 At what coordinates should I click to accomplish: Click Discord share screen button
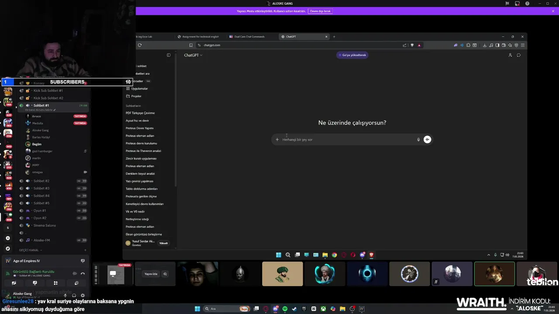point(35,283)
